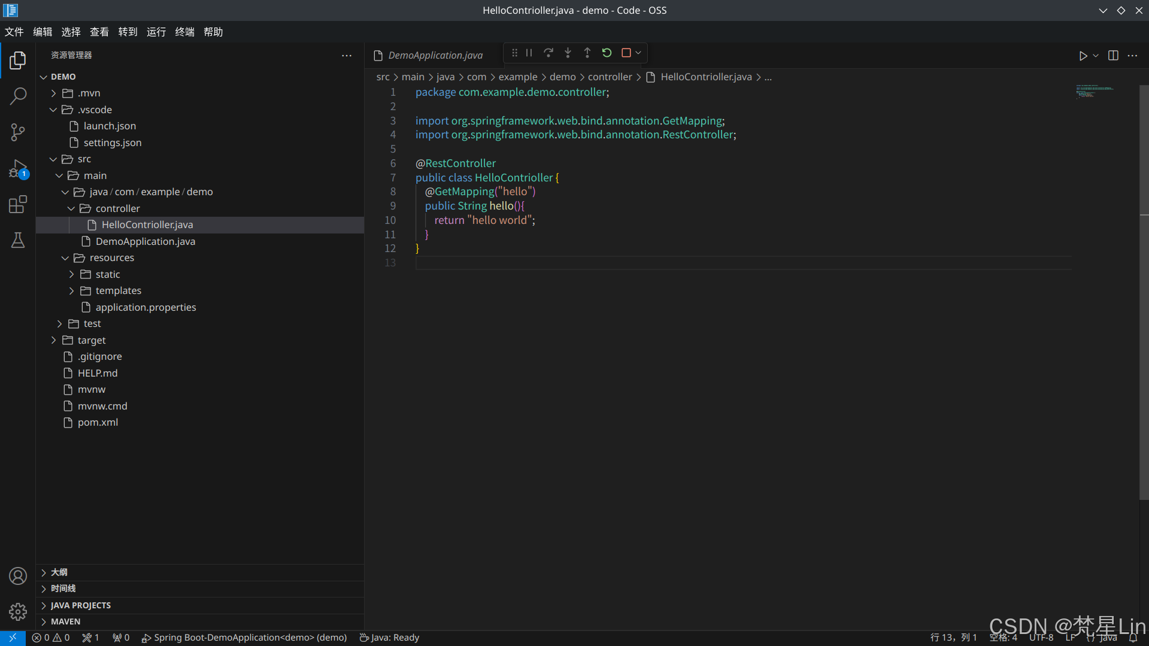
Task: Click the Spring Boot-DemoApplication status item
Action: [244, 637]
